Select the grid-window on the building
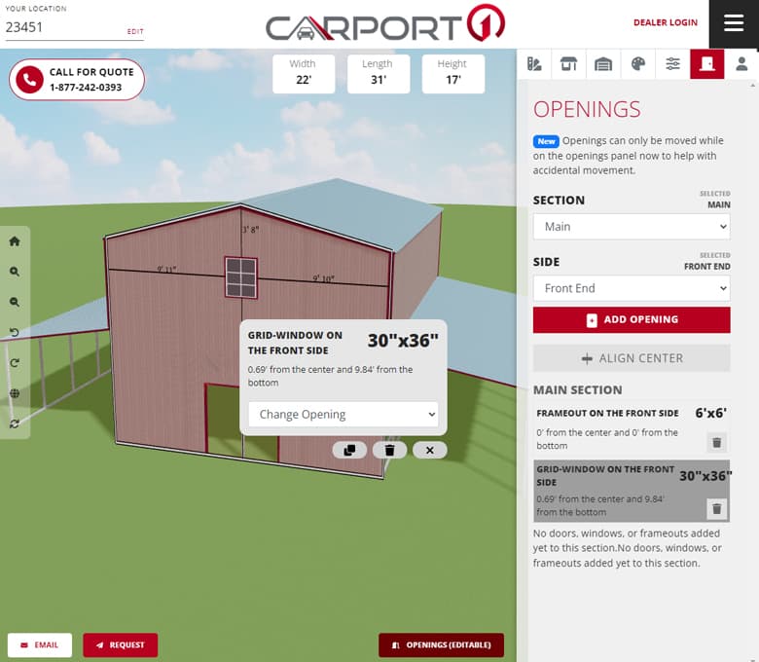The height and width of the screenshot is (662, 759). (x=240, y=277)
